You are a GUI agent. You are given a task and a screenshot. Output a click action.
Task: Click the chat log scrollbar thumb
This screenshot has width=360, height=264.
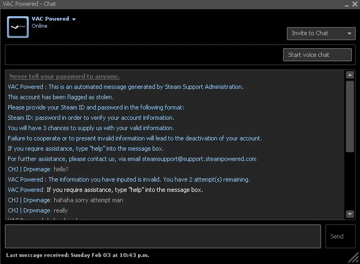tap(350, 117)
